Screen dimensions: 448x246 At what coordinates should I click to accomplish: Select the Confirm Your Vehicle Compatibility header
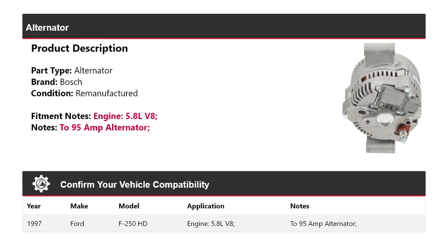[134, 184]
